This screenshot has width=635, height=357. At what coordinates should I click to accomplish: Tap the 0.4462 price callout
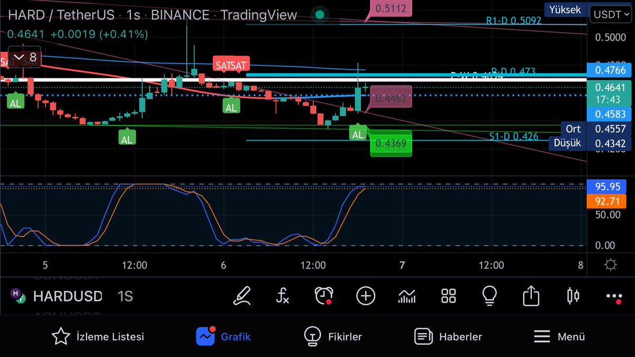[x=391, y=98]
